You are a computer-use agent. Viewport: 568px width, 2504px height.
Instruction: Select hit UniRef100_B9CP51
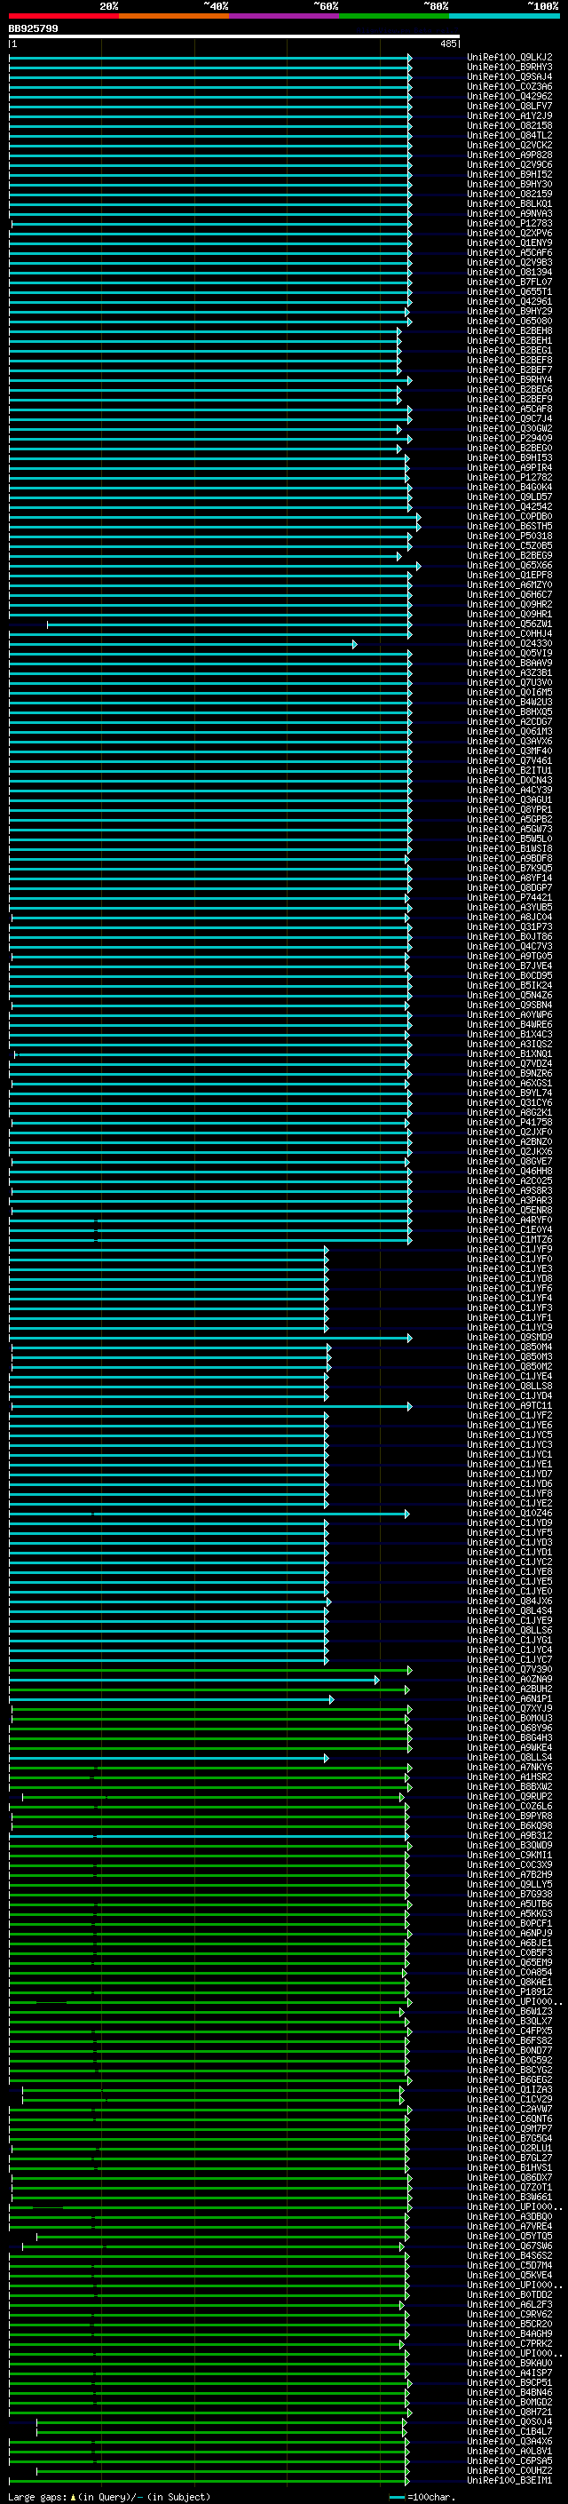509,2382
